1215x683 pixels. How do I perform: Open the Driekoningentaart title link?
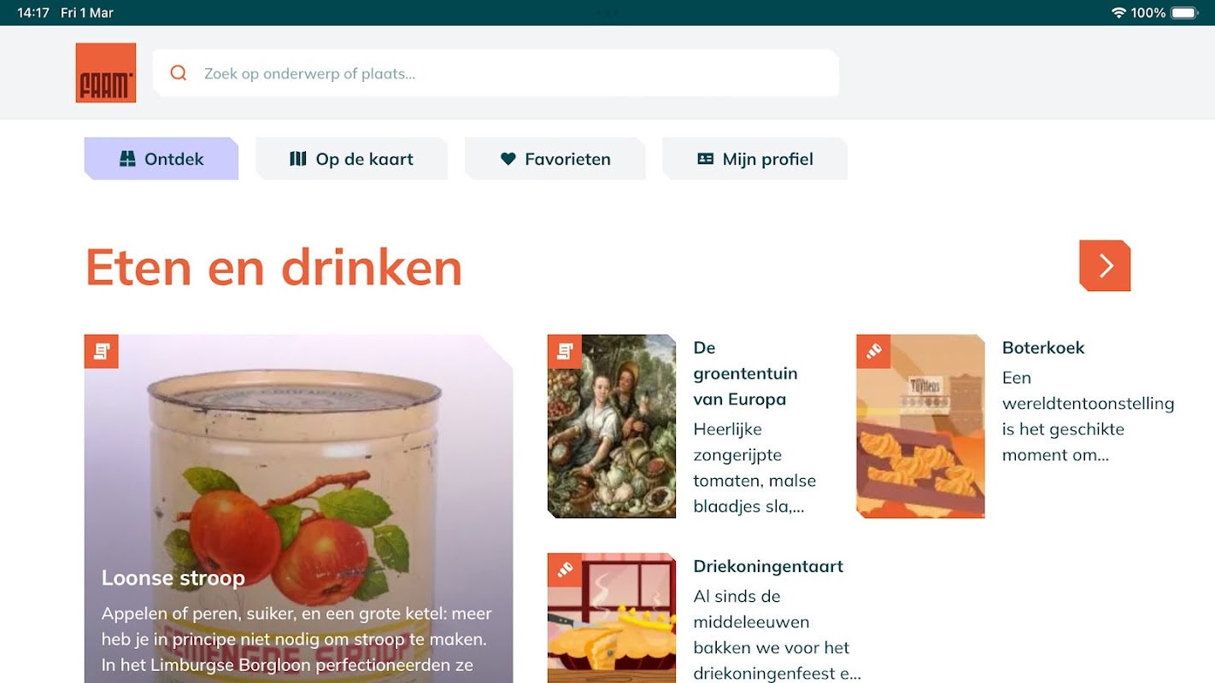pos(768,566)
